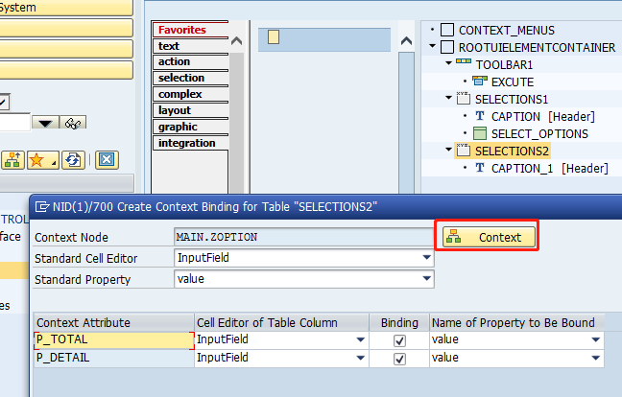Viewport: 622px width, 397px height.
Task: Click Cell Editor of Table Column header
Action: [281, 322]
